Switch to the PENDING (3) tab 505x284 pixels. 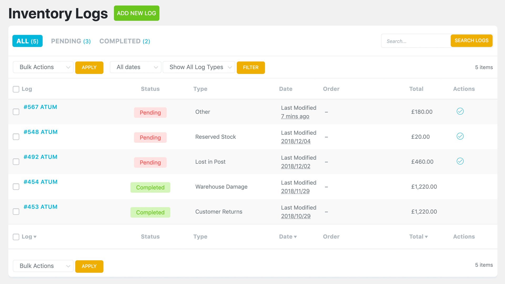tap(71, 41)
